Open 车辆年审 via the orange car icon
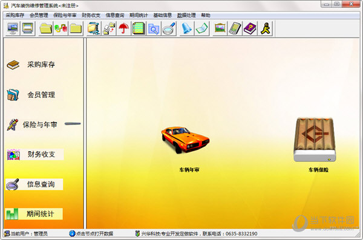363x240 pixels. pyautogui.click(x=186, y=140)
